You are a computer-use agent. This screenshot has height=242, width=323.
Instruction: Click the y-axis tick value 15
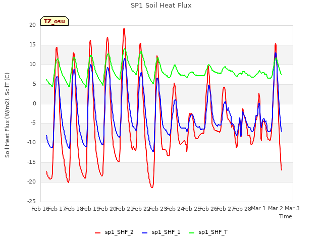point(32,45)
